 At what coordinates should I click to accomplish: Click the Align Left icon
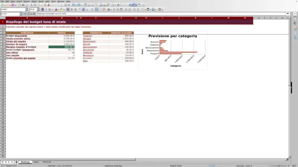pos(68,9)
